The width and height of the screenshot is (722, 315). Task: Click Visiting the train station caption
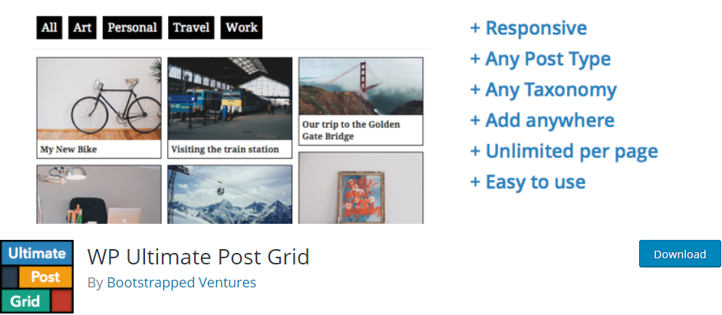click(225, 149)
